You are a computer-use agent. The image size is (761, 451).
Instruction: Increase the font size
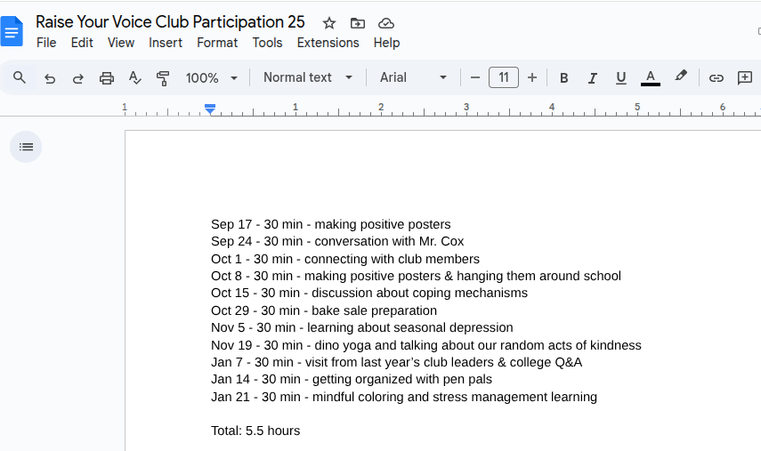[x=532, y=77]
